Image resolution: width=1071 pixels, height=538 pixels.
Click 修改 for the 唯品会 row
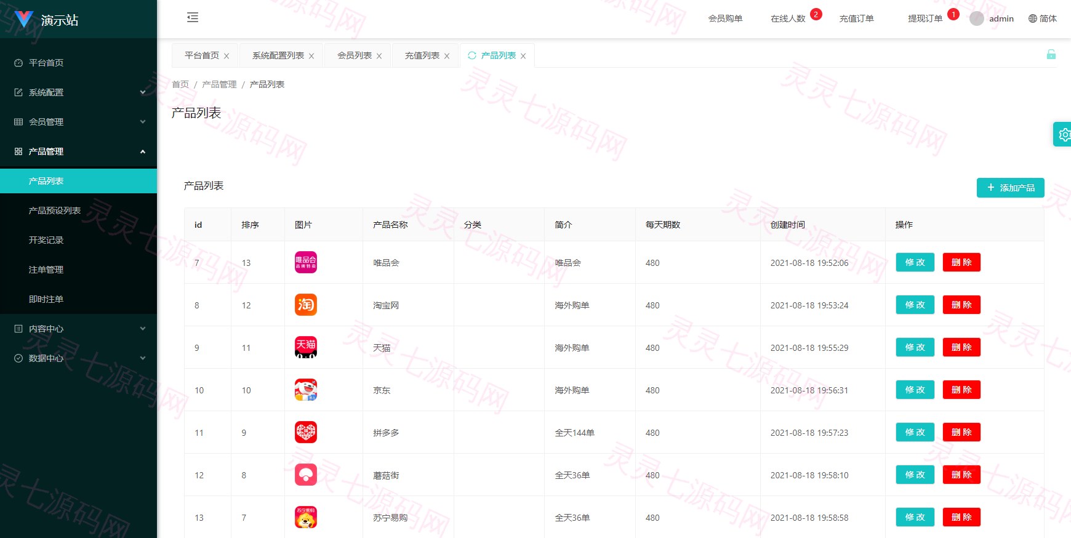(x=915, y=262)
